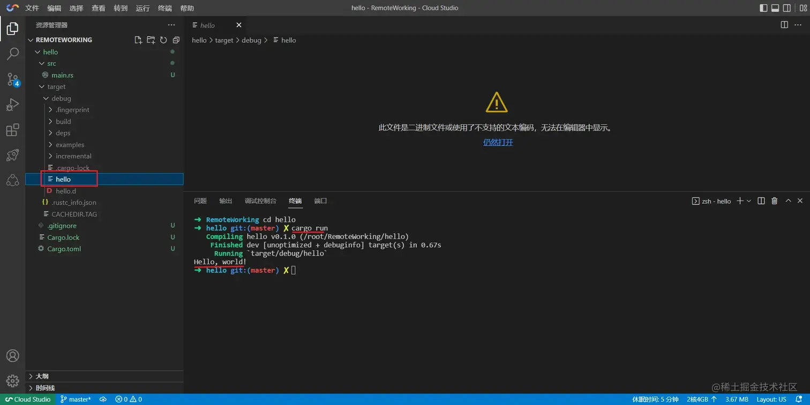
Task: Click target in editor breadcrumb
Action: tap(224, 40)
